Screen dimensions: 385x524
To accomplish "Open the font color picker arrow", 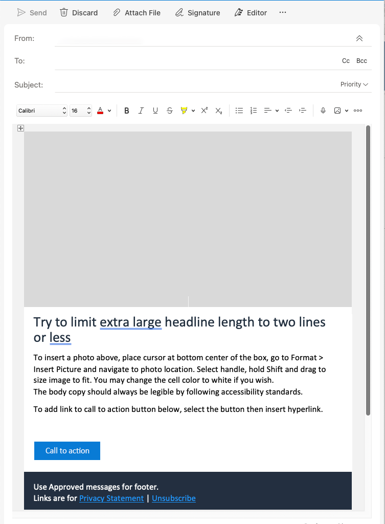I will pos(109,111).
